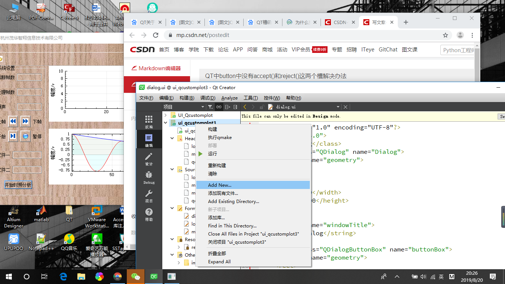Click the bookmark star in Chrome's address bar
The width and height of the screenshot is (505, 284).
446,35
